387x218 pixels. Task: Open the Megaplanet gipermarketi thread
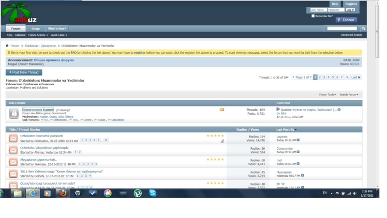coord(39,159)
